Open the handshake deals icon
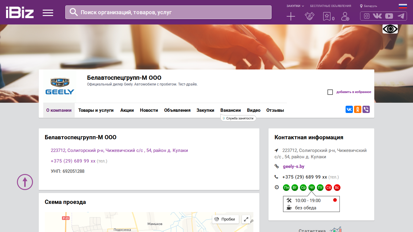This screenshot has width=413, height=232. (310, 16)
